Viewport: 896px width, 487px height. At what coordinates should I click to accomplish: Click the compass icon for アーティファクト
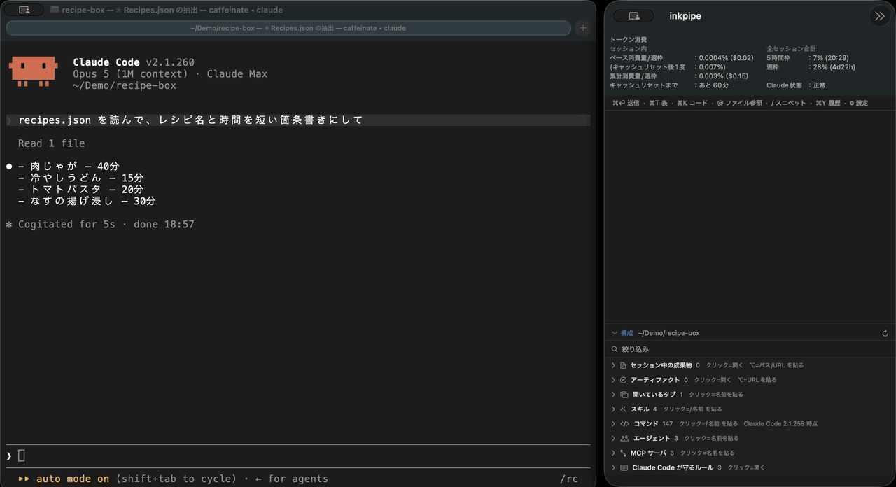623,380
